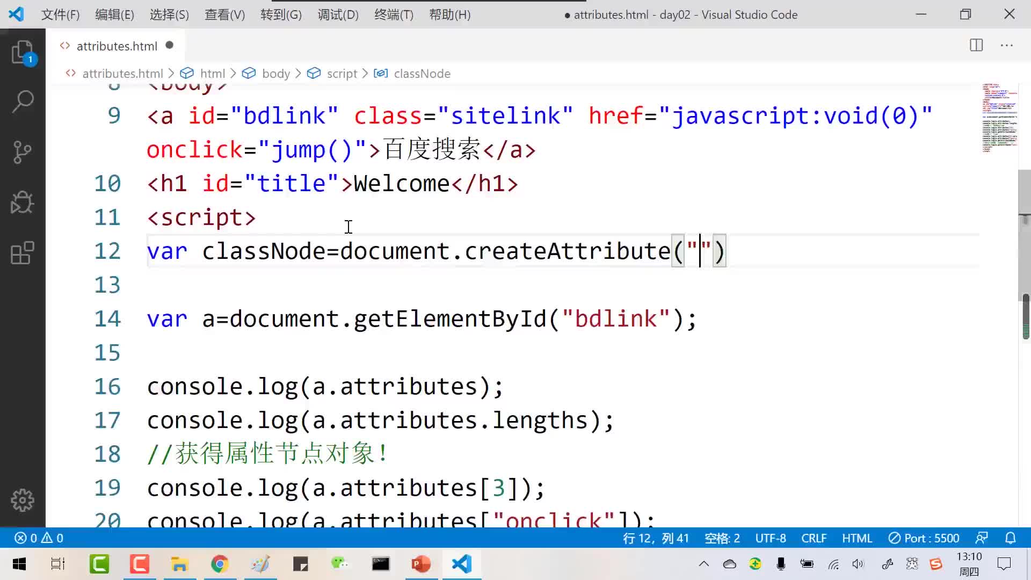Open File Explorer from taskbar
1031x580 pixels.
(x=179, y=564)
